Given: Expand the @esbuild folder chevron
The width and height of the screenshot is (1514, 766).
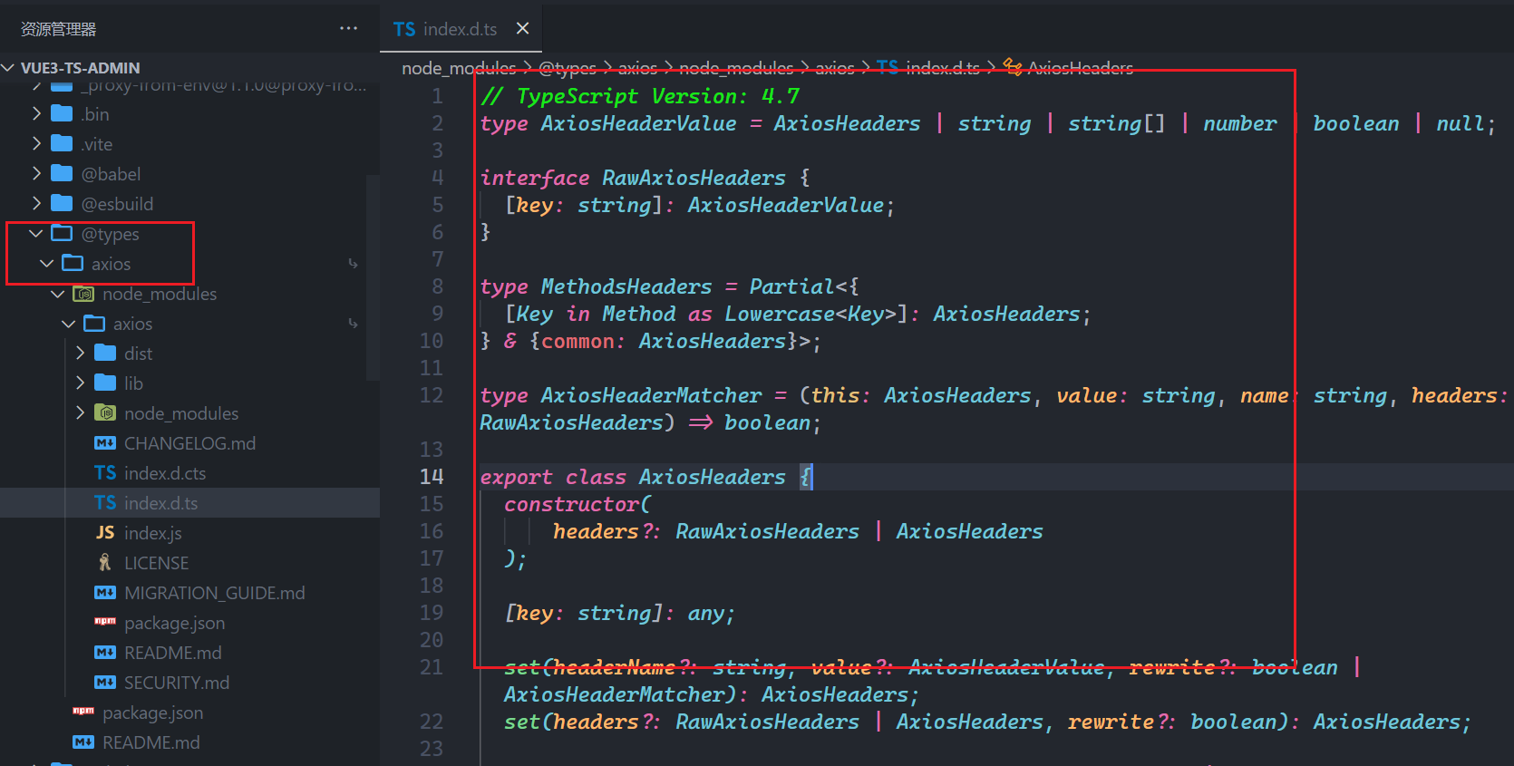Looking at the screenshot, I should tap(36, 203).
